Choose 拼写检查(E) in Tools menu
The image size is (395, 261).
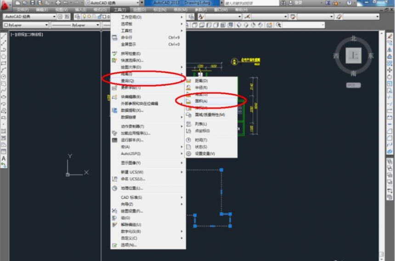148,54
